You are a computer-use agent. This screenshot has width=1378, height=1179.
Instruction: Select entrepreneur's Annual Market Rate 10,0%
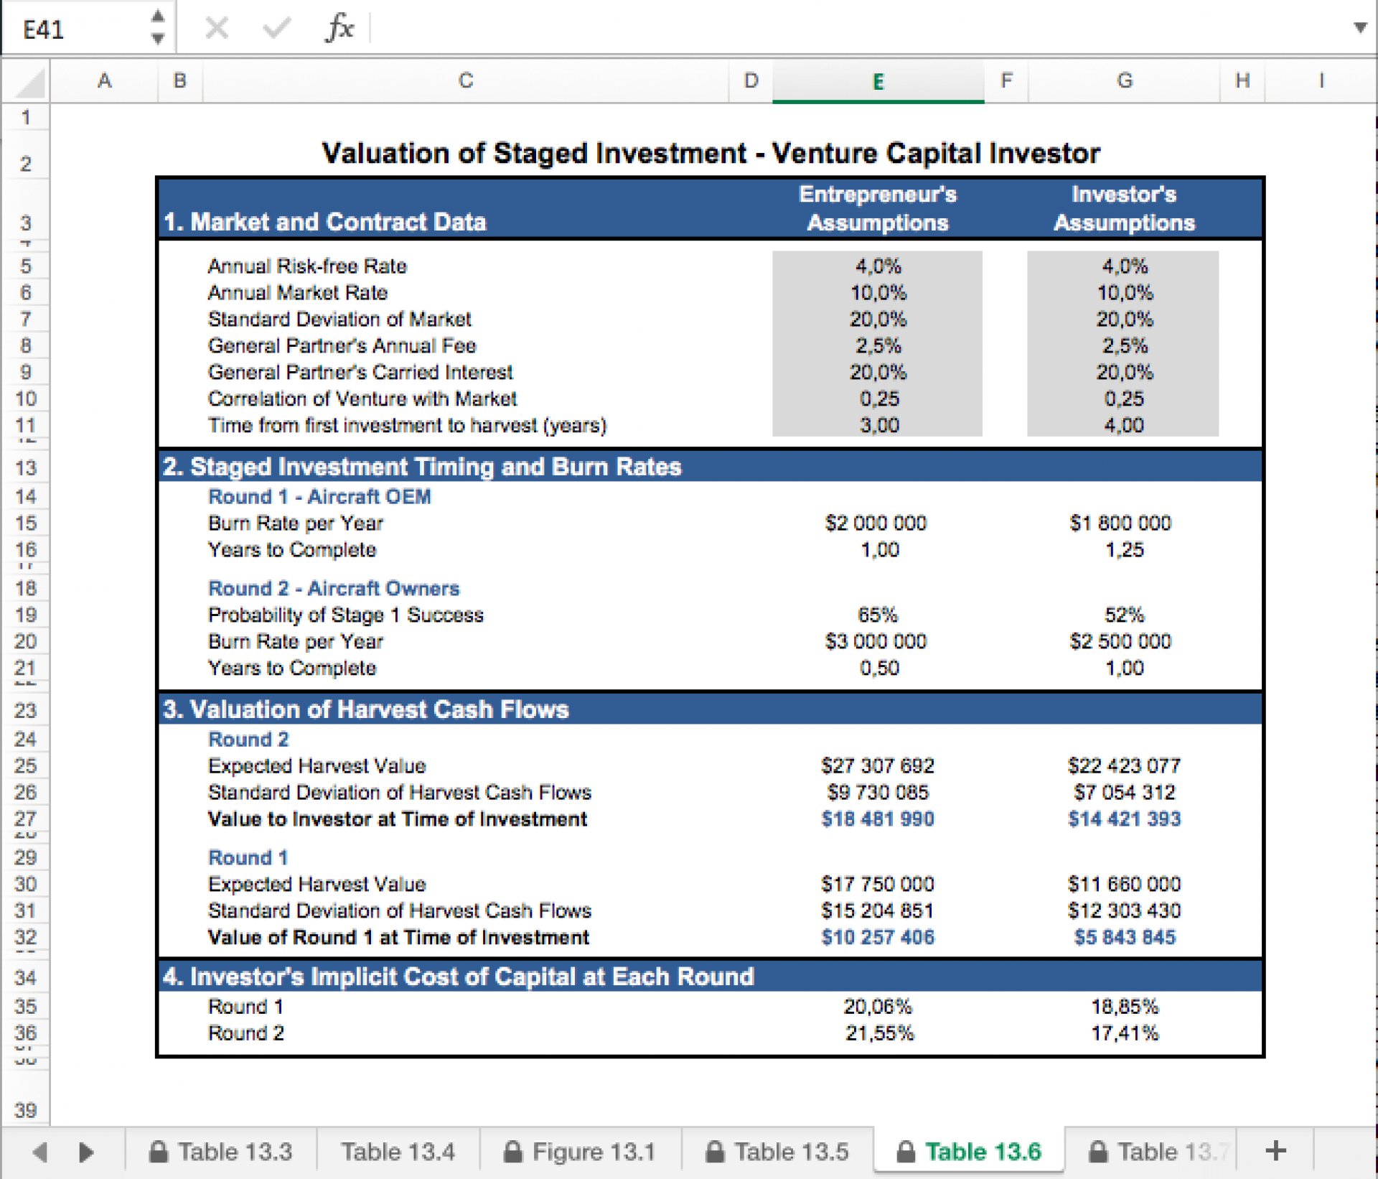click(878, 292)
